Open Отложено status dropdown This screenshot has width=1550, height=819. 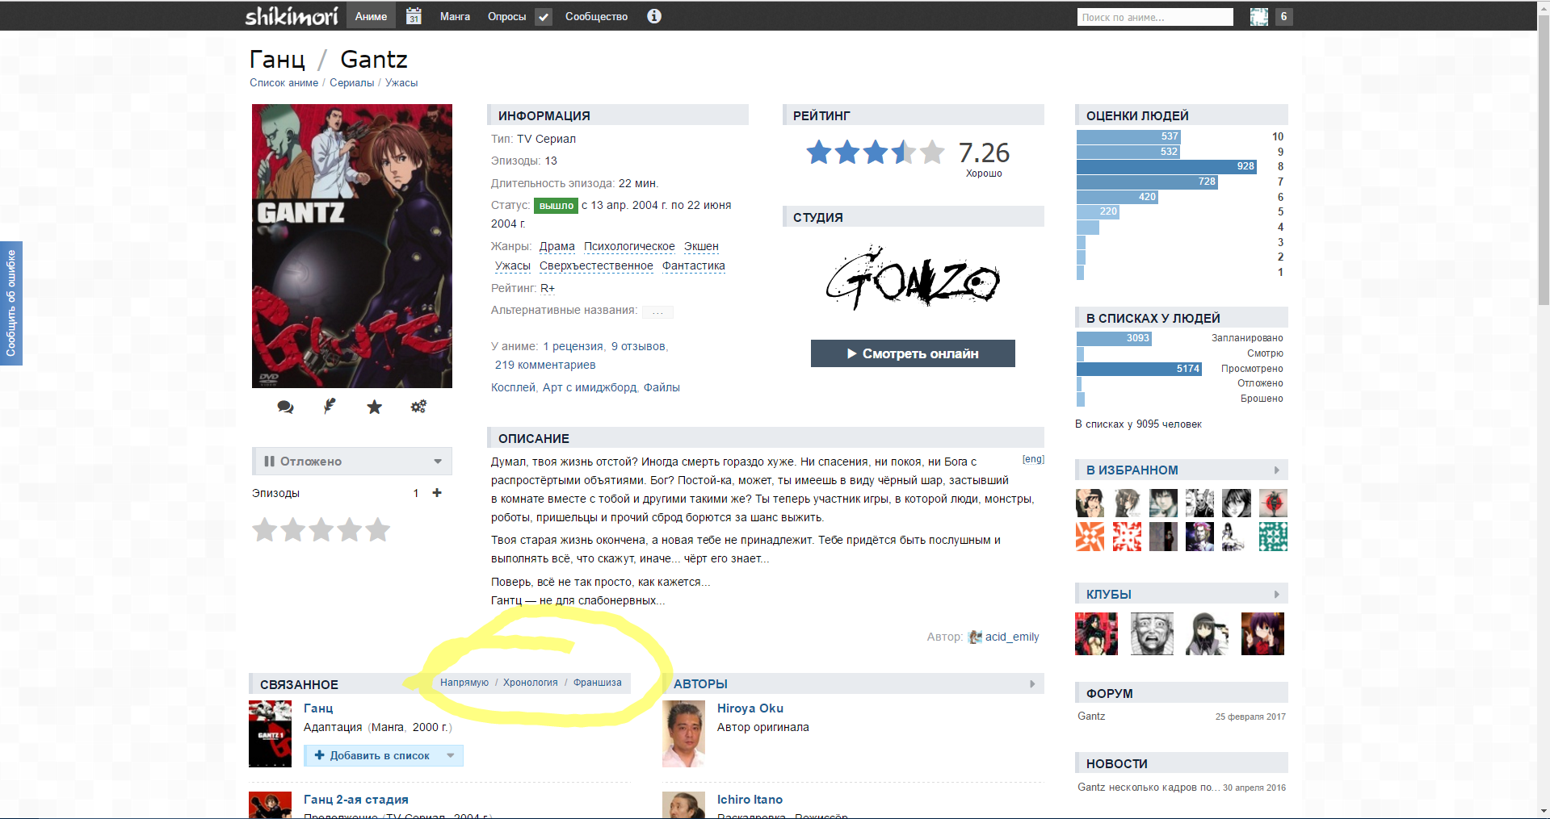pyautogui.click(x=351, y=462)
